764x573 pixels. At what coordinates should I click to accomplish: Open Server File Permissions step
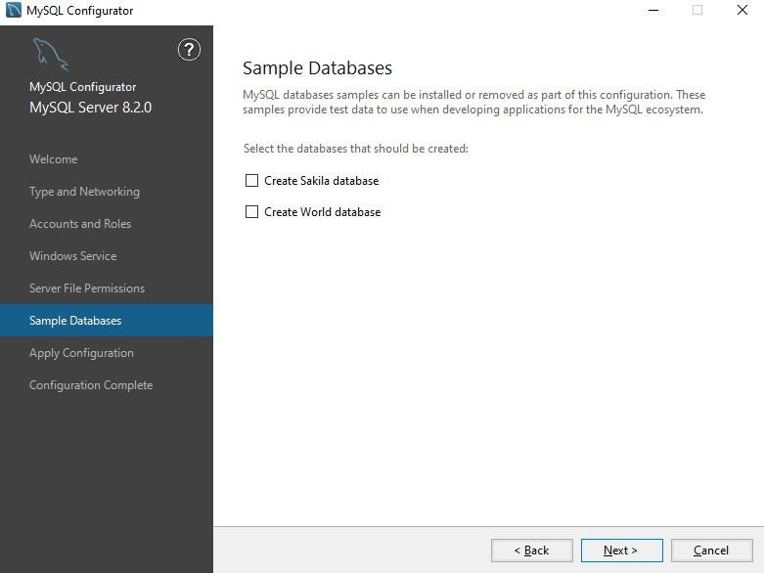point(87,288)
